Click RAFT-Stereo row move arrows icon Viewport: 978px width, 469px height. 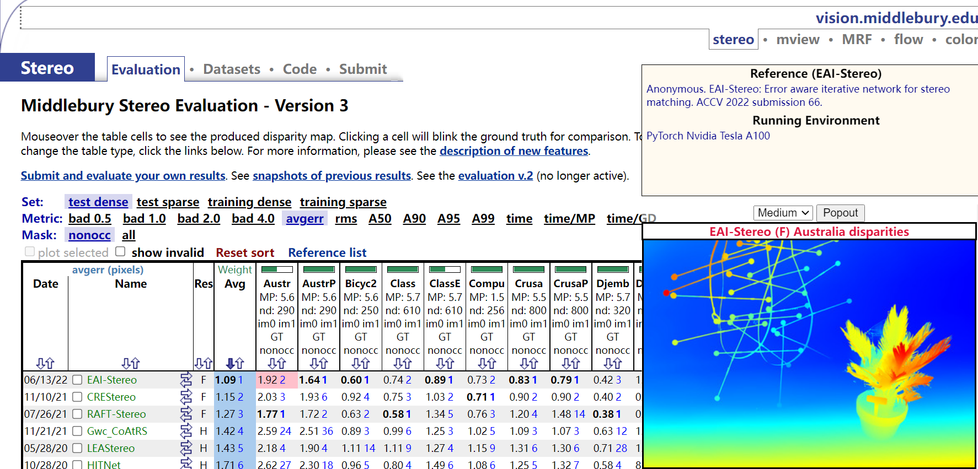pyautogui.click(x=186, y=414)
